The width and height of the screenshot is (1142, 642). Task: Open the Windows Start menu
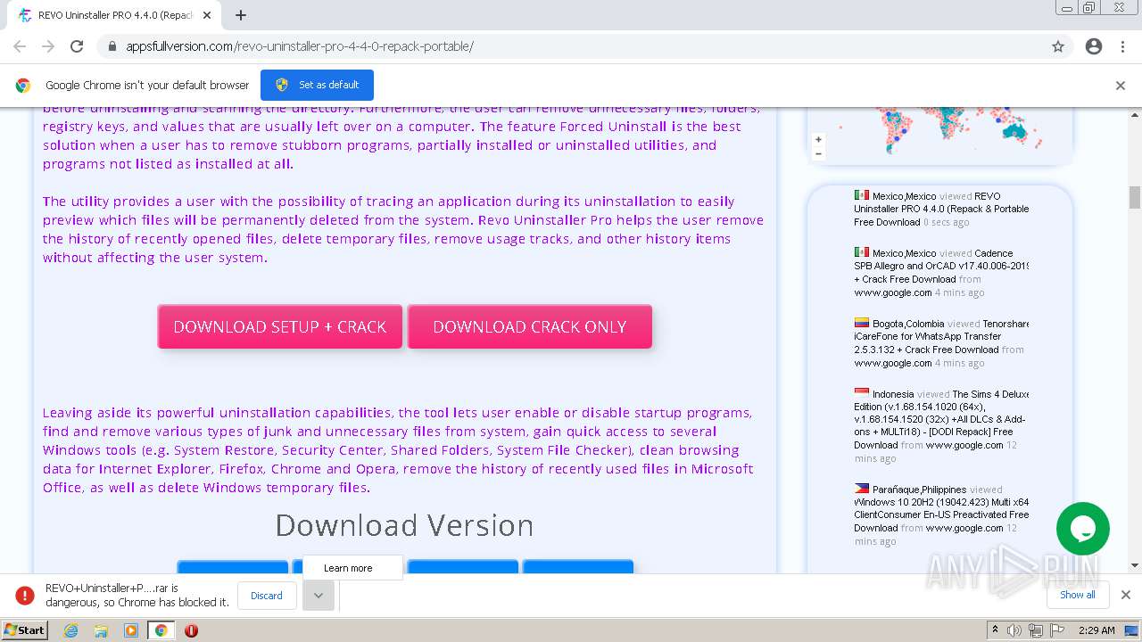(x=25, y=630)
